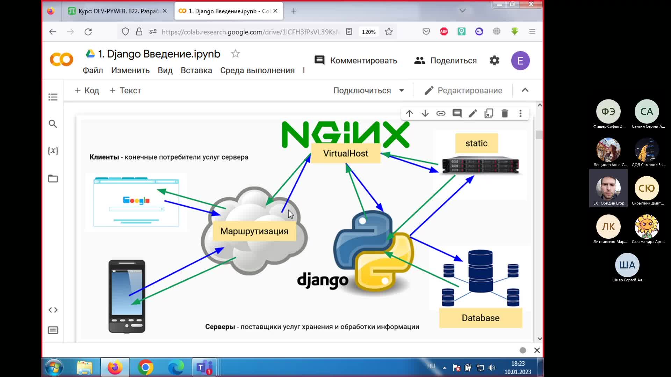Open the terminal panel icon at sidebar bottom
Screen dimensions: 671x377
[53, 330]
